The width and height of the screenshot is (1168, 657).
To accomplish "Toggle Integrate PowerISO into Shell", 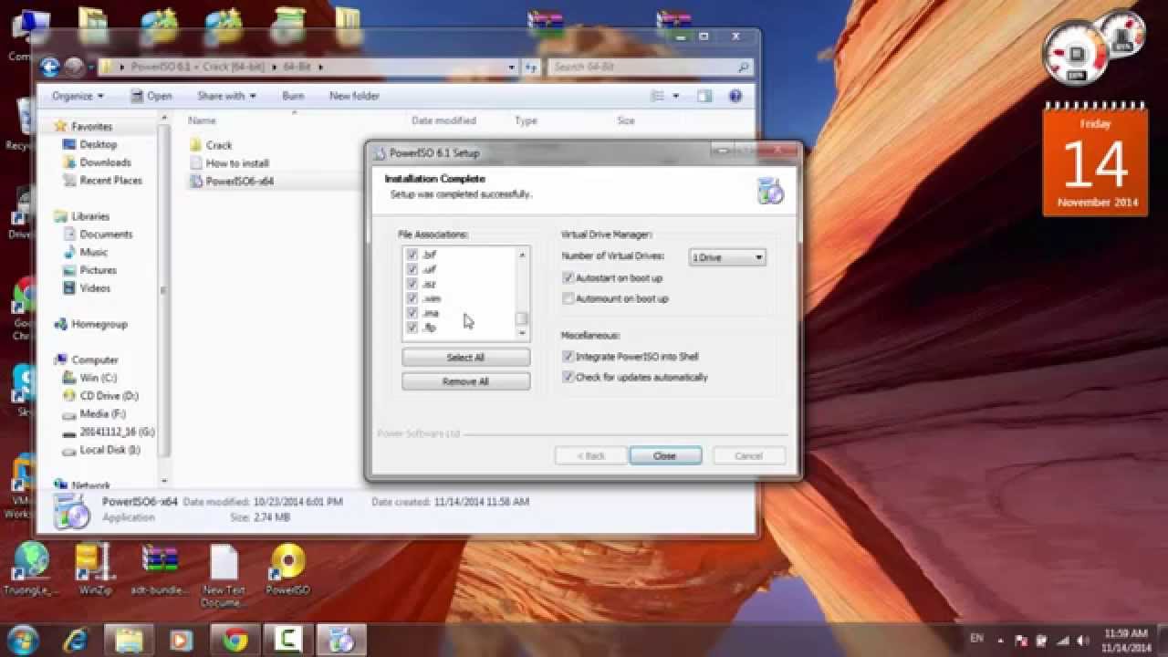I will pos(568,357).
